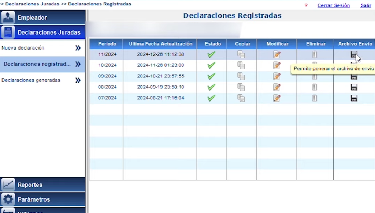
Task: Delete the 11/2024 declaration
Action: coord(315,54)
